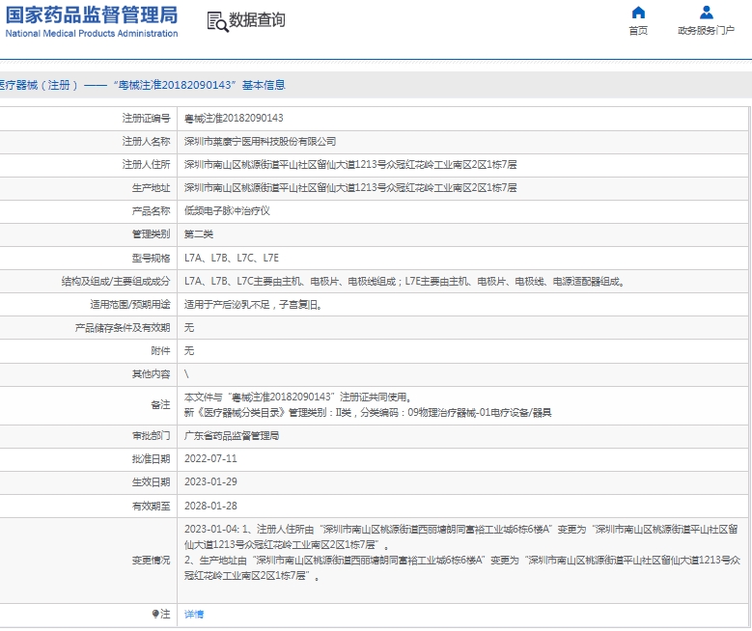Click the 生效日期 row label
752x631 pixels.
(x=151, y=481)
